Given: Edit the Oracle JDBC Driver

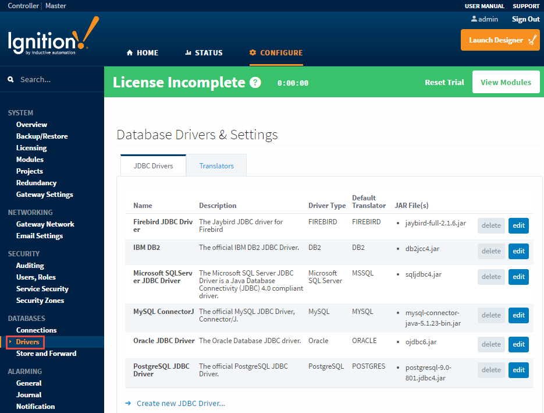Looking at the screenshot, I should coord(518,344).
